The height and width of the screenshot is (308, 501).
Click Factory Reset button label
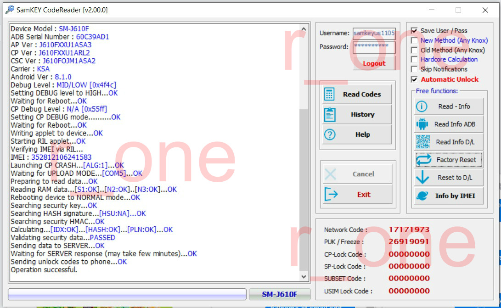click(456, 160)
